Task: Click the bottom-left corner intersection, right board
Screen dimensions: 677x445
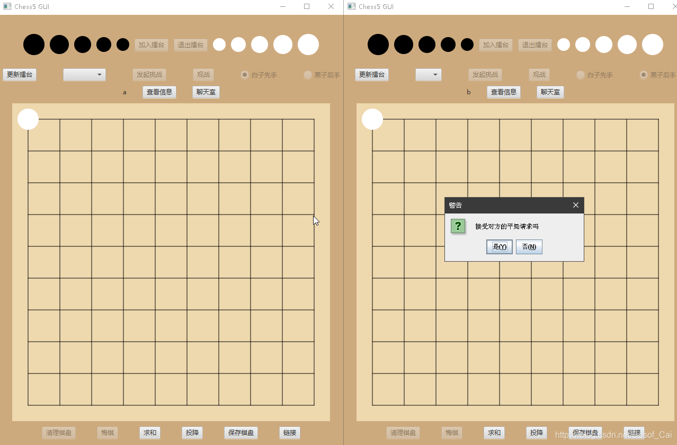Action: pos(372,405)
